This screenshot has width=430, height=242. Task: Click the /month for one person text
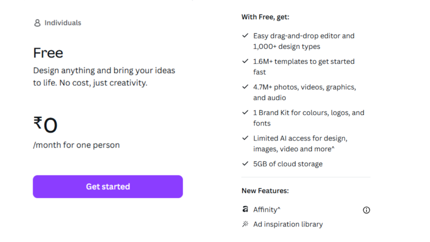76,145
